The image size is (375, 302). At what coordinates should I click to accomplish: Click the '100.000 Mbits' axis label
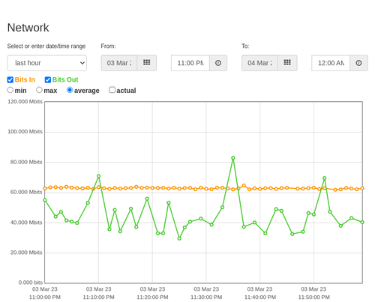point(25,132)
